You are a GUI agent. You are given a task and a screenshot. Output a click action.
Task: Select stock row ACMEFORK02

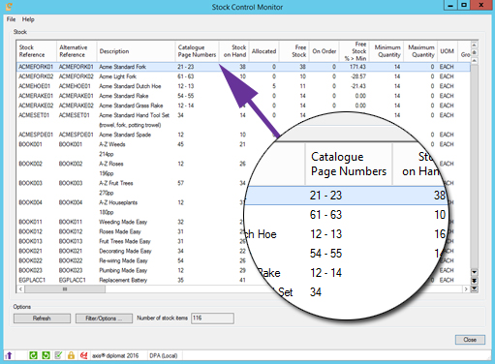point(243,76)
